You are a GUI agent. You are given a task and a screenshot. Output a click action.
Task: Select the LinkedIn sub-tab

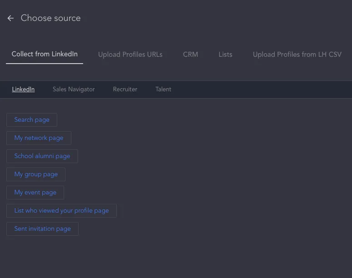tap(23, 89)
